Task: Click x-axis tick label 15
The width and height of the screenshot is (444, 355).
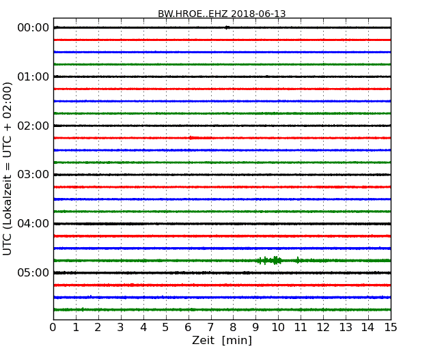Action: [x=391, y=328]
